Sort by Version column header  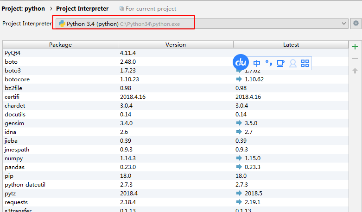click(x=176, y=45)
